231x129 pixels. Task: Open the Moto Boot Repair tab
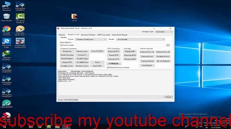[119, 35]
